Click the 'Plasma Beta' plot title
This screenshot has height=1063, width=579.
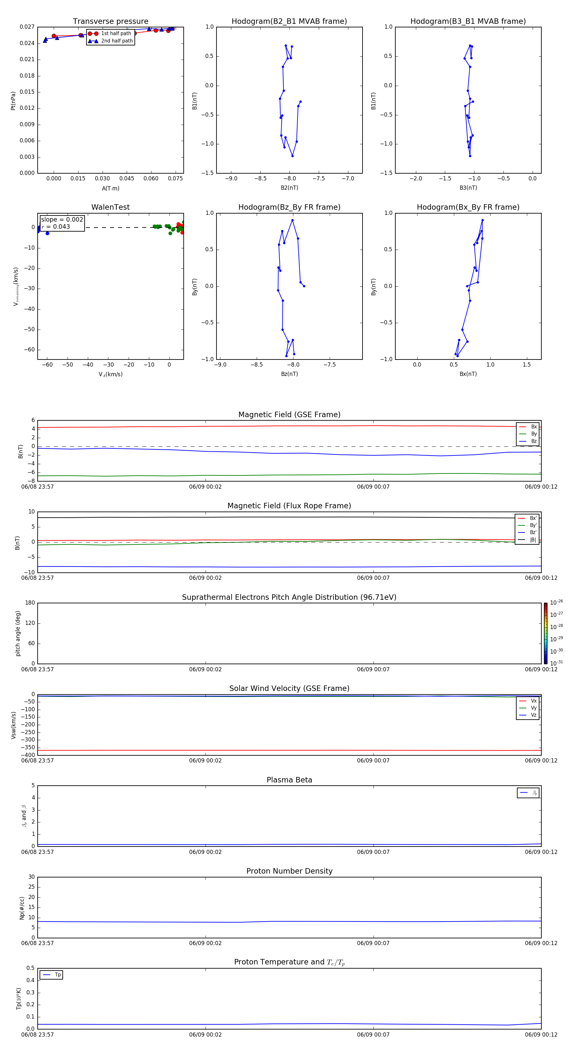(289, 780)
